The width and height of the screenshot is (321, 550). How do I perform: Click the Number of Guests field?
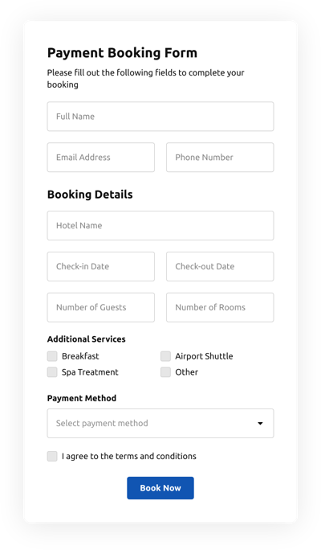click(101, 307)
